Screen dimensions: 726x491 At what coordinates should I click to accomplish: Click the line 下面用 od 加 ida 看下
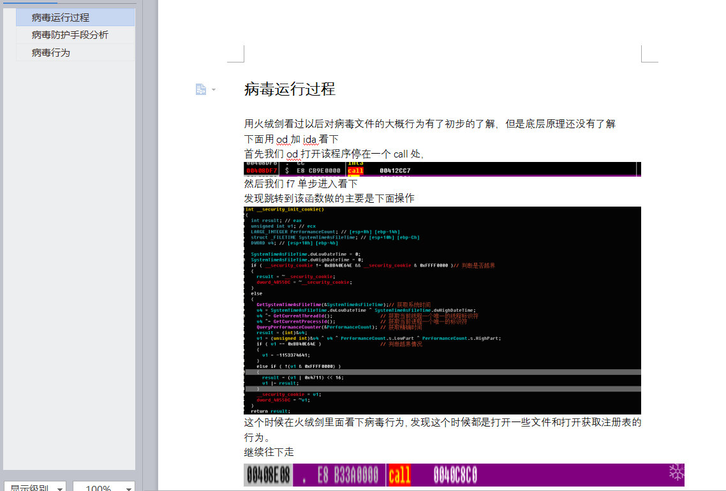point(292,139)
